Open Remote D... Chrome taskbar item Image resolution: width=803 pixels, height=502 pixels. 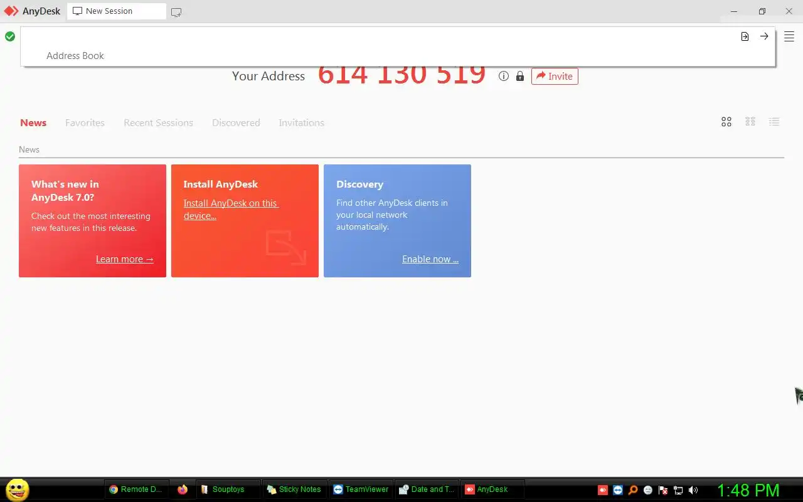pos(136,489)
